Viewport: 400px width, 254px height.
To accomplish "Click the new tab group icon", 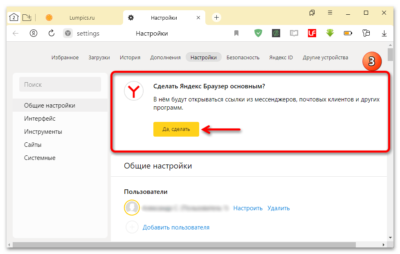I will 27,17.
